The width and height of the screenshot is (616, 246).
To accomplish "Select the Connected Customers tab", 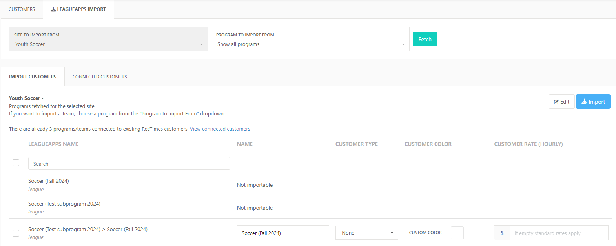I will click(x=100, y=77).
